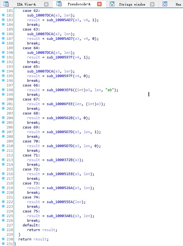Click the Hex view tab icon
183x246 pixels.
[x=165, y=4]
